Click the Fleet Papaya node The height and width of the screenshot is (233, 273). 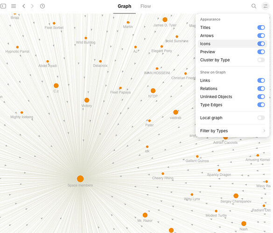point(120,88)
